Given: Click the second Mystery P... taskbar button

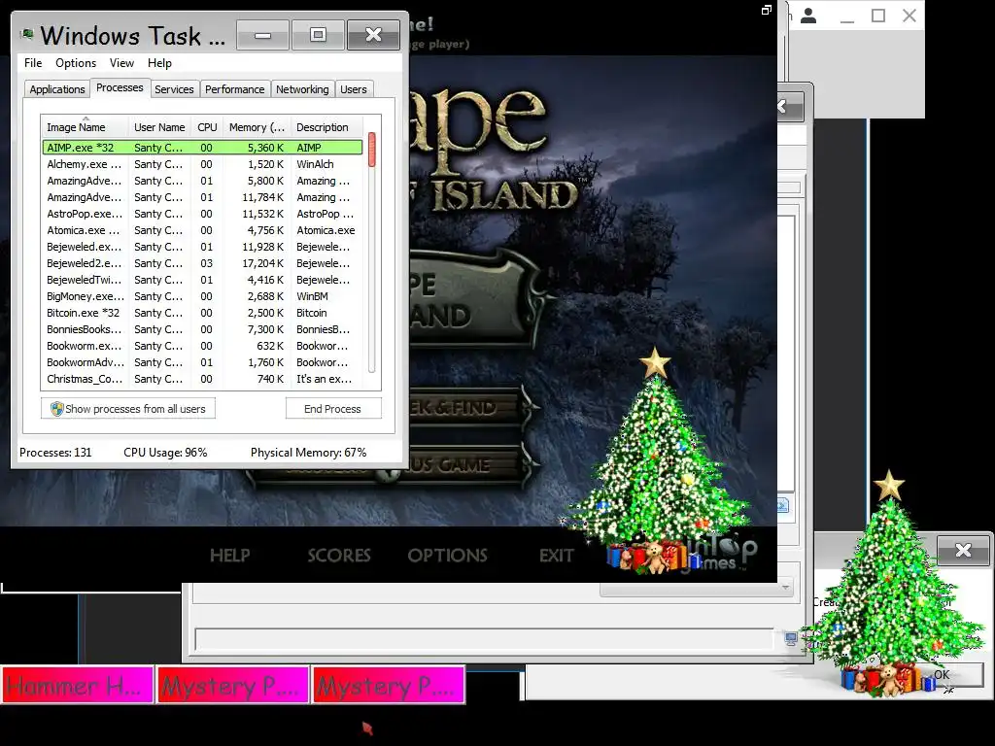Looking at the screenshot, I should tap(389, 685).
